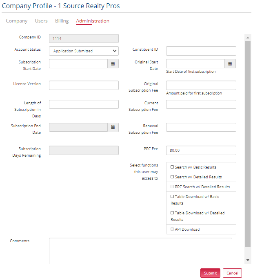Submit the company profile form
Image resolution: width=253 pixels, height=279 pixels.
click(x=210, y=273)
